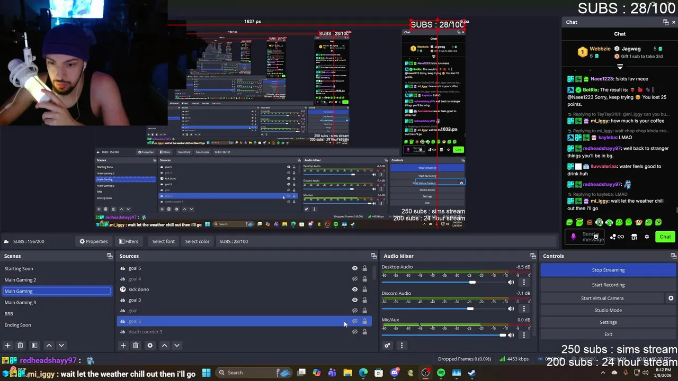The height and width of the screenshot is (381, 678).
Task: Send the message with the green Chat button
Action: pos(665,237)
